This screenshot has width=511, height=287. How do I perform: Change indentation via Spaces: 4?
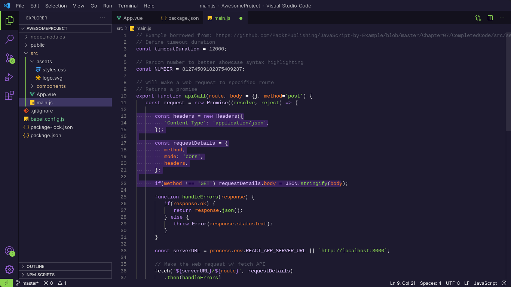click(x=431, y=283)
